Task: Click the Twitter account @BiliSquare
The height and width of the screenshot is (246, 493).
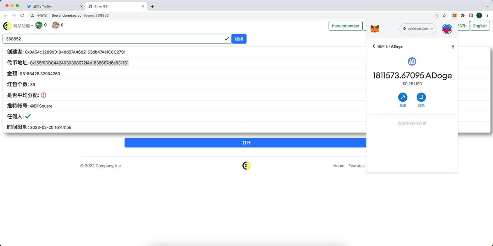Action: (x=41, y=106)
